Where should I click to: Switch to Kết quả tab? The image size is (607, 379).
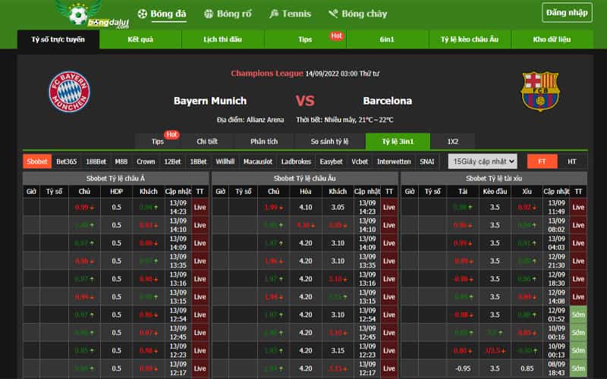click(x=140, y=39)
